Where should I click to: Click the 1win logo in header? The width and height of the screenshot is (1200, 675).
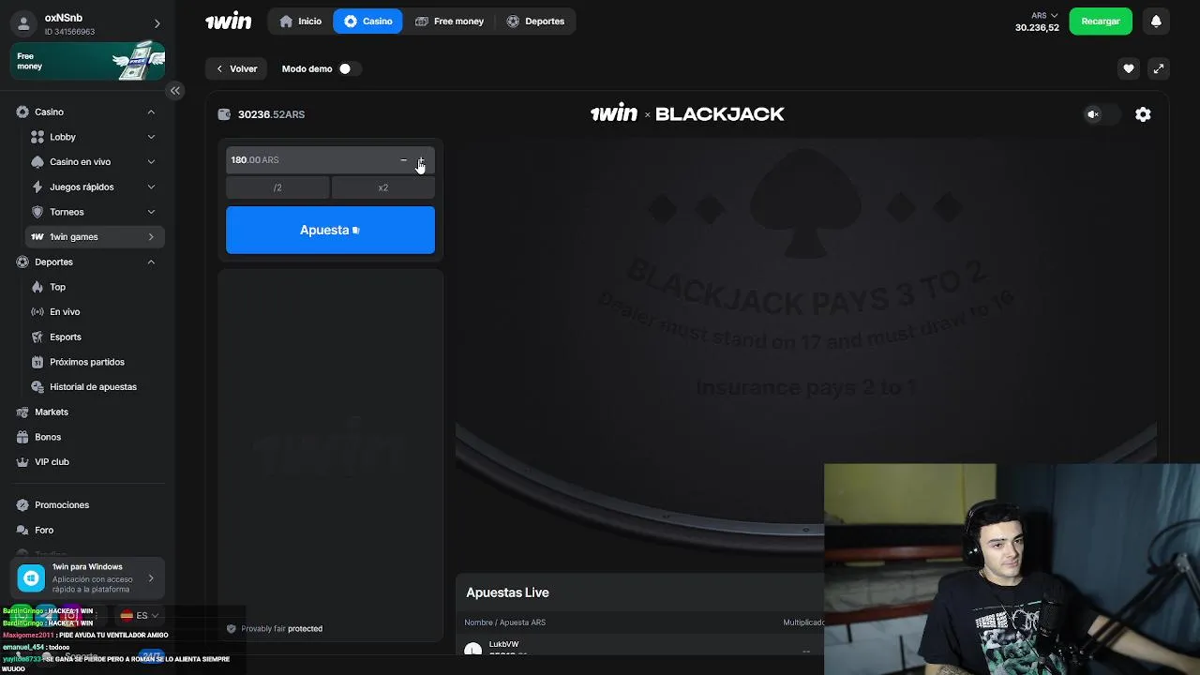coord(229,21)
